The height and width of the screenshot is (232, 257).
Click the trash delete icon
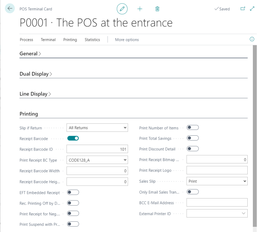point(157,9)
